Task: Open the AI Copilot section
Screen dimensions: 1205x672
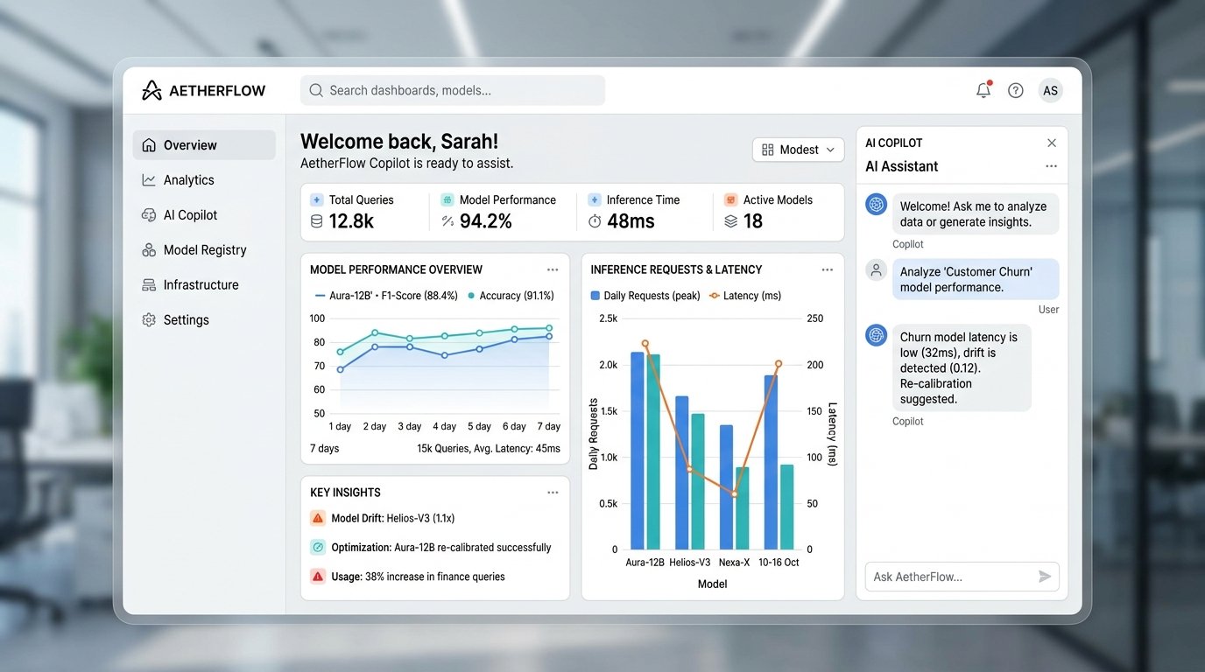Action: point(204,215)
